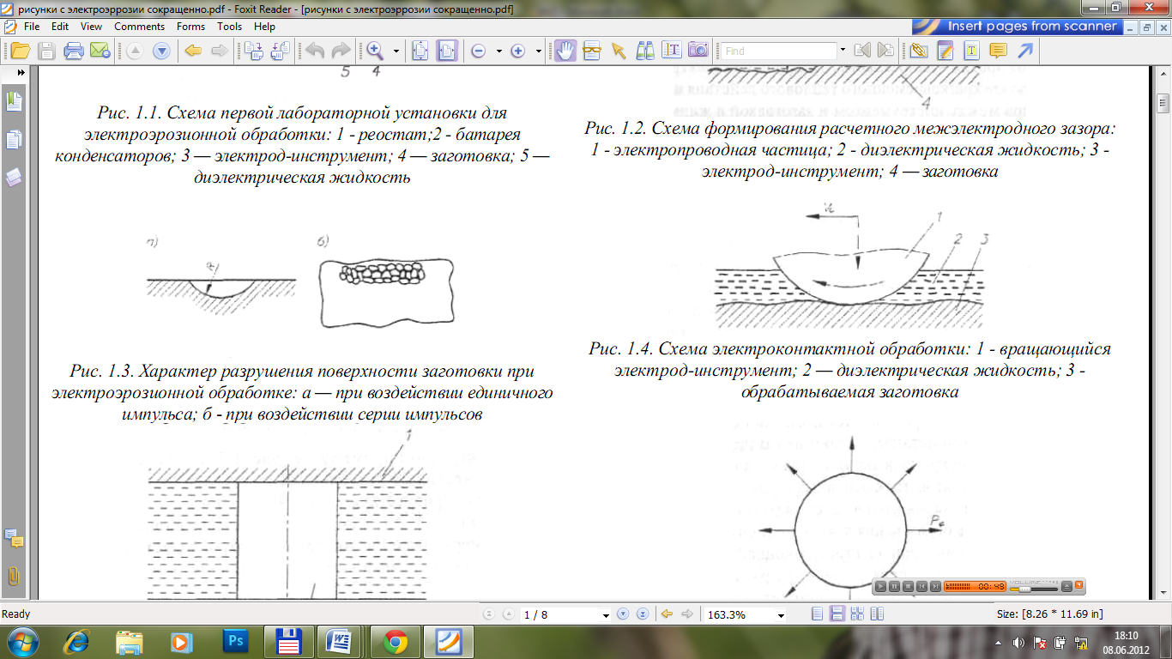Go to previous view with yellow left arrow
Image resolution: width=1172 pixels, height=659 pixels.
193,51
